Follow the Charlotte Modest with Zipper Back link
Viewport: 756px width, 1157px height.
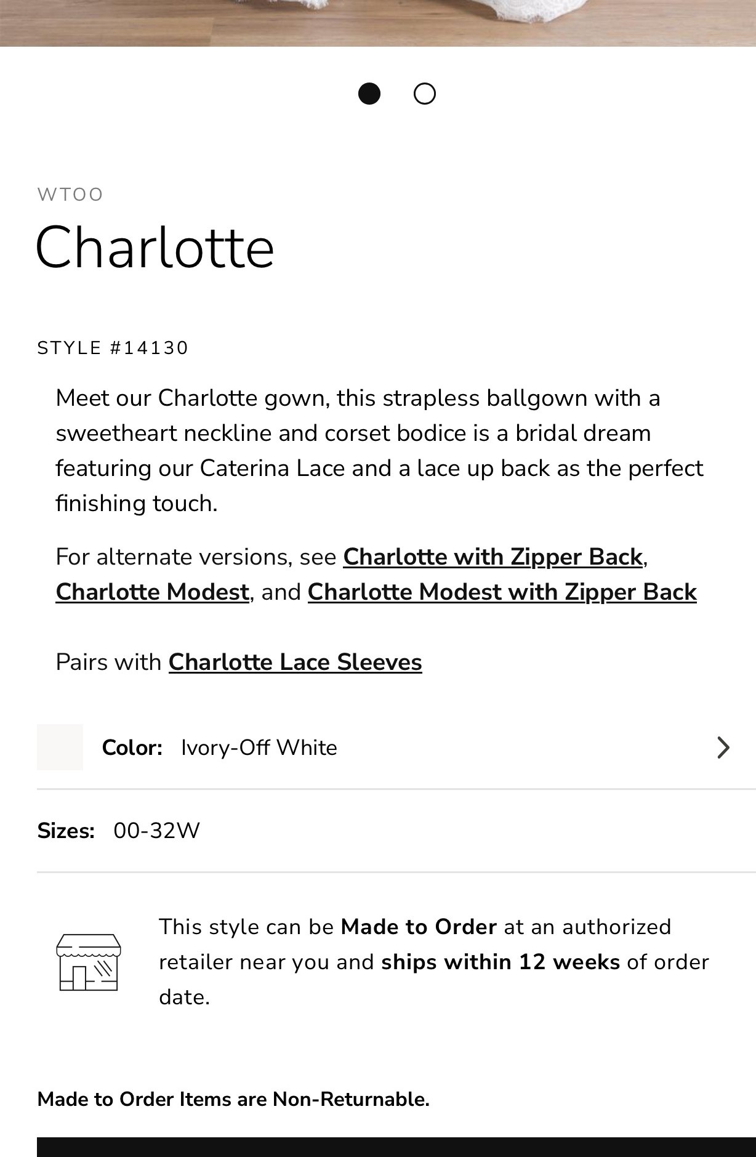502,592
